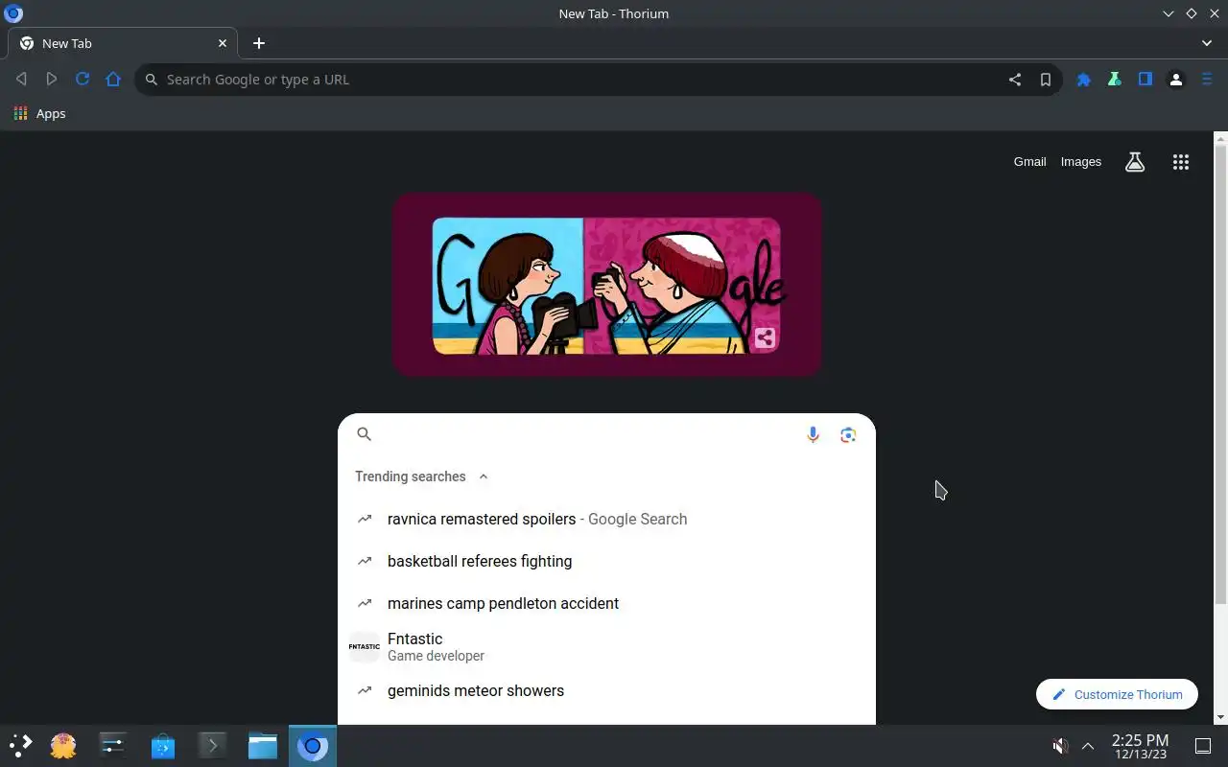This screenshot has height=767, width=1228.
Task: Open the profile avatar menu
Action: tap(1176, 80)
